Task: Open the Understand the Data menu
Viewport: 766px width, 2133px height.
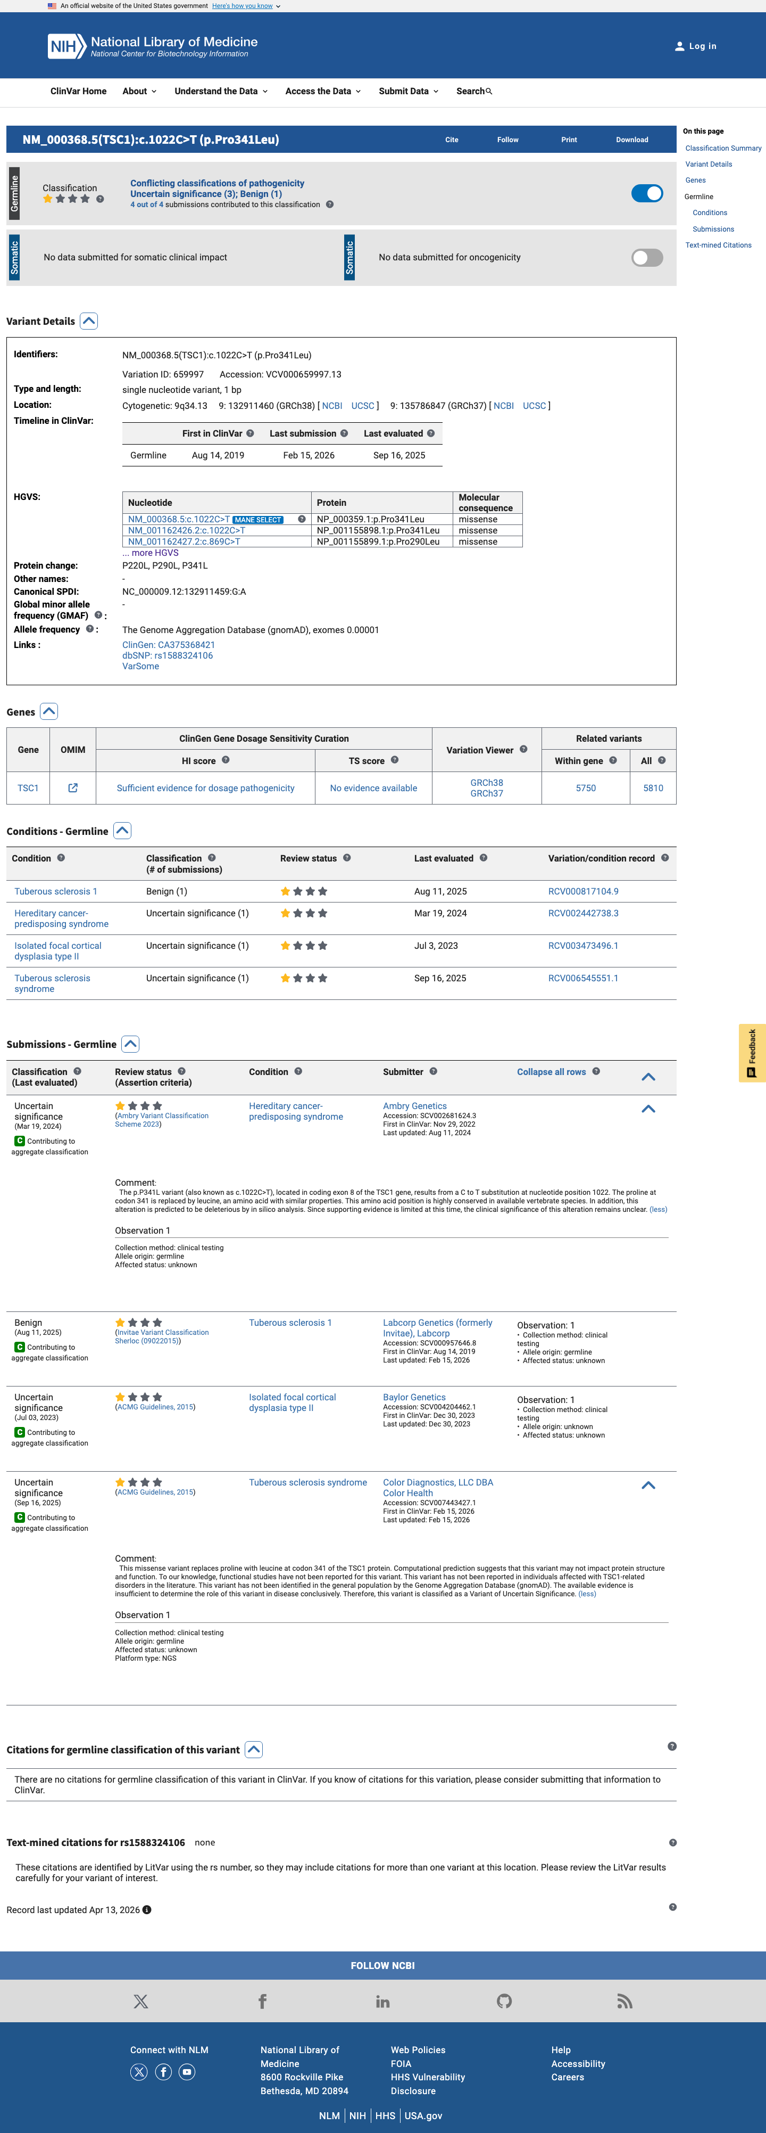Action: click(221, 91)
